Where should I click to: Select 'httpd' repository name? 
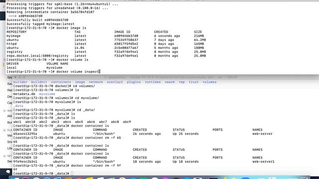click(x=11, y=44)
